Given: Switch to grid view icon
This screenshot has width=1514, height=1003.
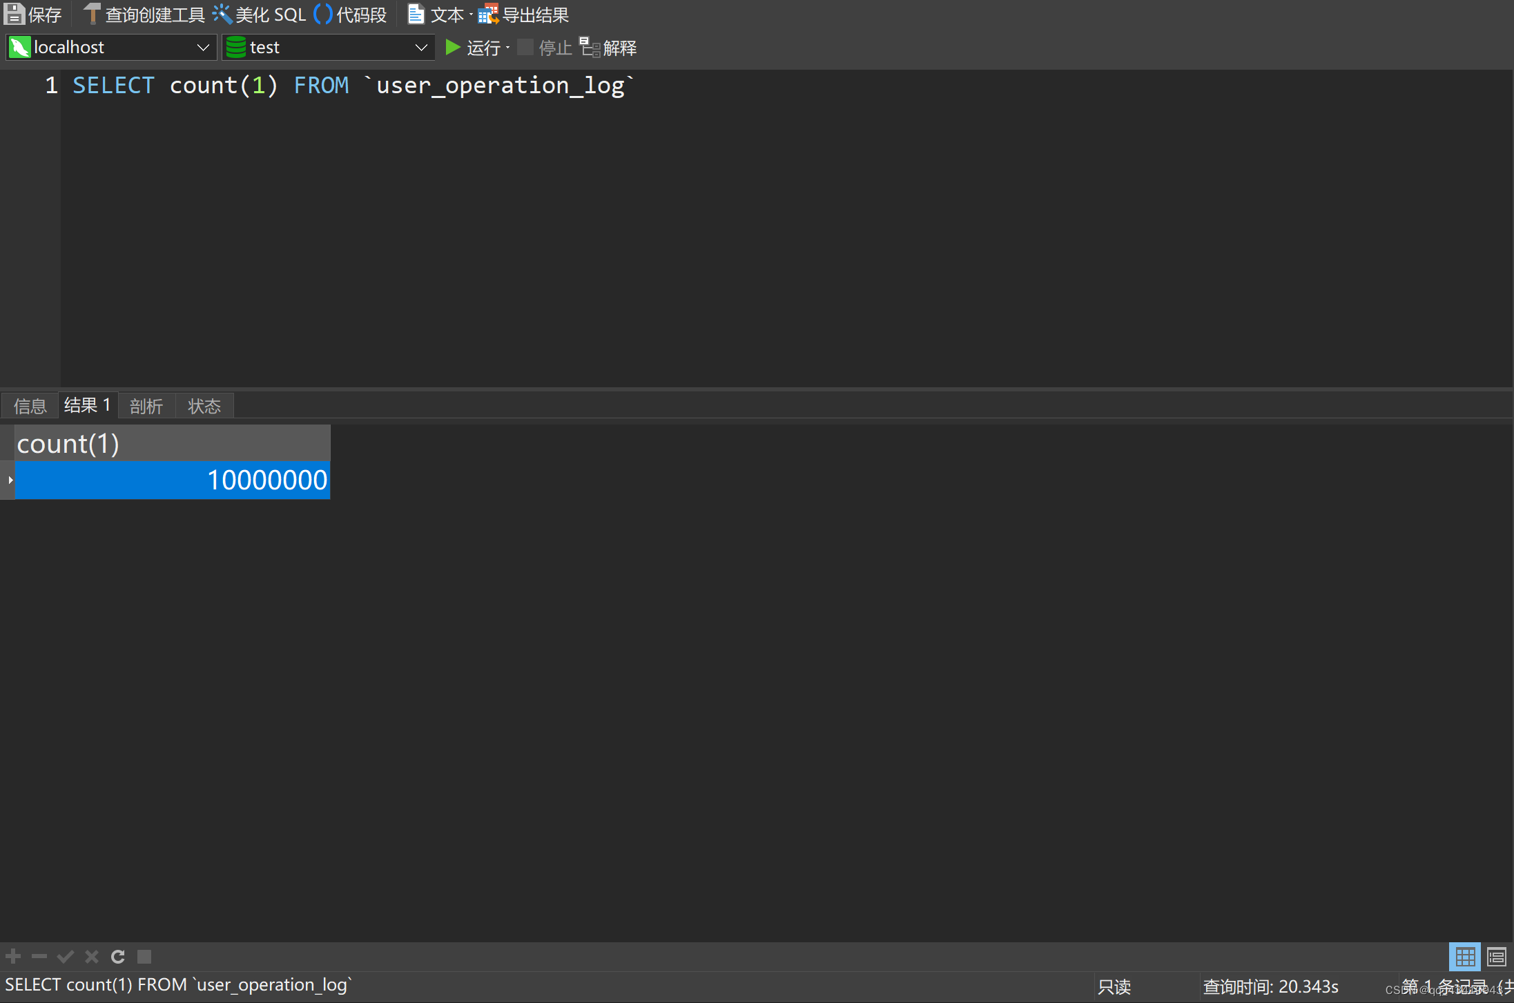Looking at the screenshot, I should [x=1465, y=957].
